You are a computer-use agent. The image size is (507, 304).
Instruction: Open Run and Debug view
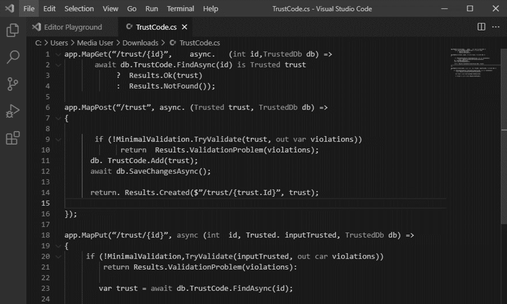[x=12, y=111]
